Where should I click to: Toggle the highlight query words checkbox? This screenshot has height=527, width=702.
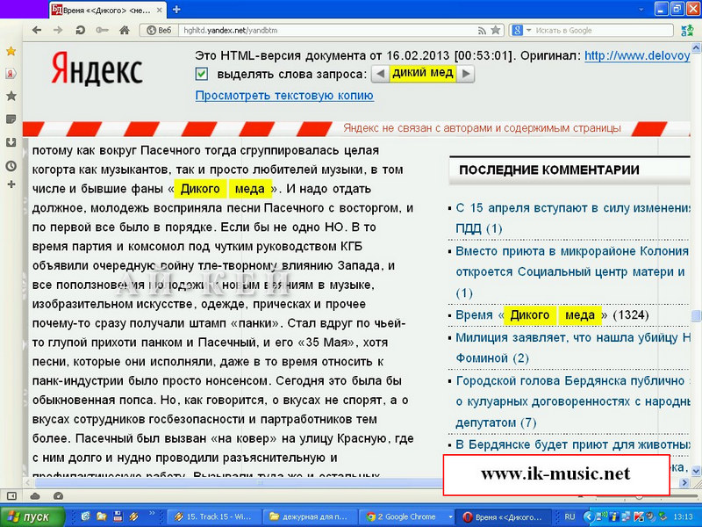pyautogui.click(x=203, y=75)
